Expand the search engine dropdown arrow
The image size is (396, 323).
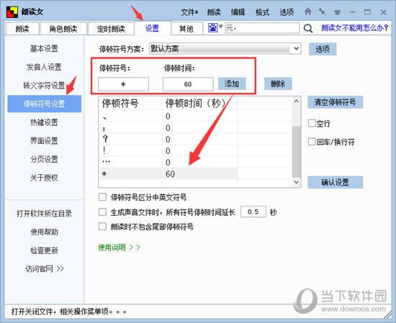click(x=220, y=27)
